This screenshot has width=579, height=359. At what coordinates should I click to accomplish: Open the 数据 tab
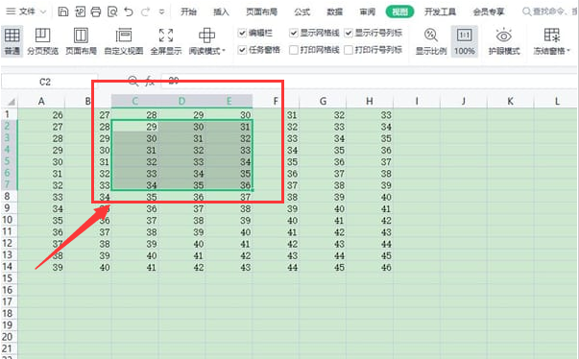[x=334, y=12]
